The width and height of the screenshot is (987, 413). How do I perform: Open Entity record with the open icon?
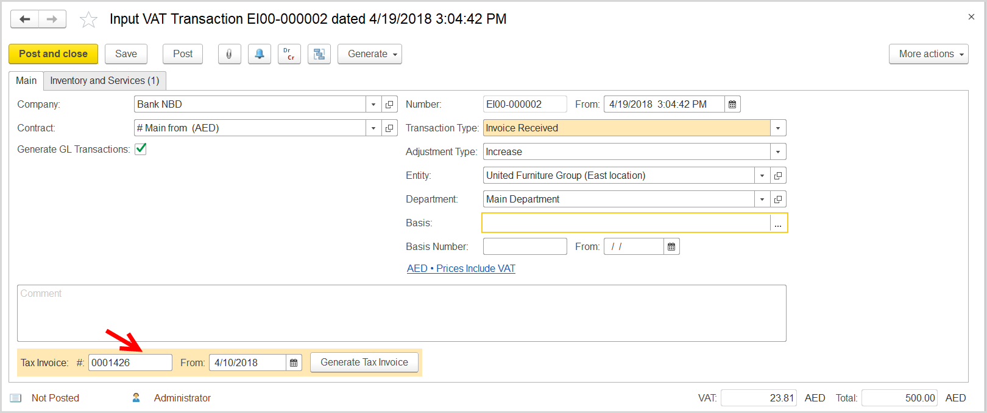tap(778, 175)
